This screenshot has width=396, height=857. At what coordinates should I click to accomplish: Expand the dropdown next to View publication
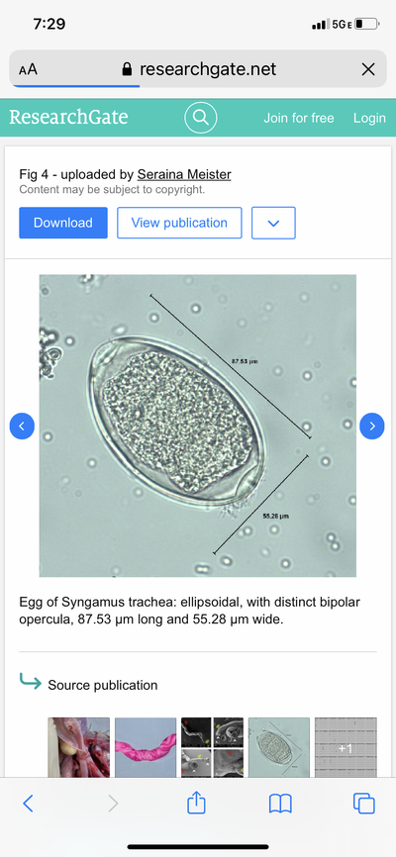pyautogui.click(x=273, y=223)
